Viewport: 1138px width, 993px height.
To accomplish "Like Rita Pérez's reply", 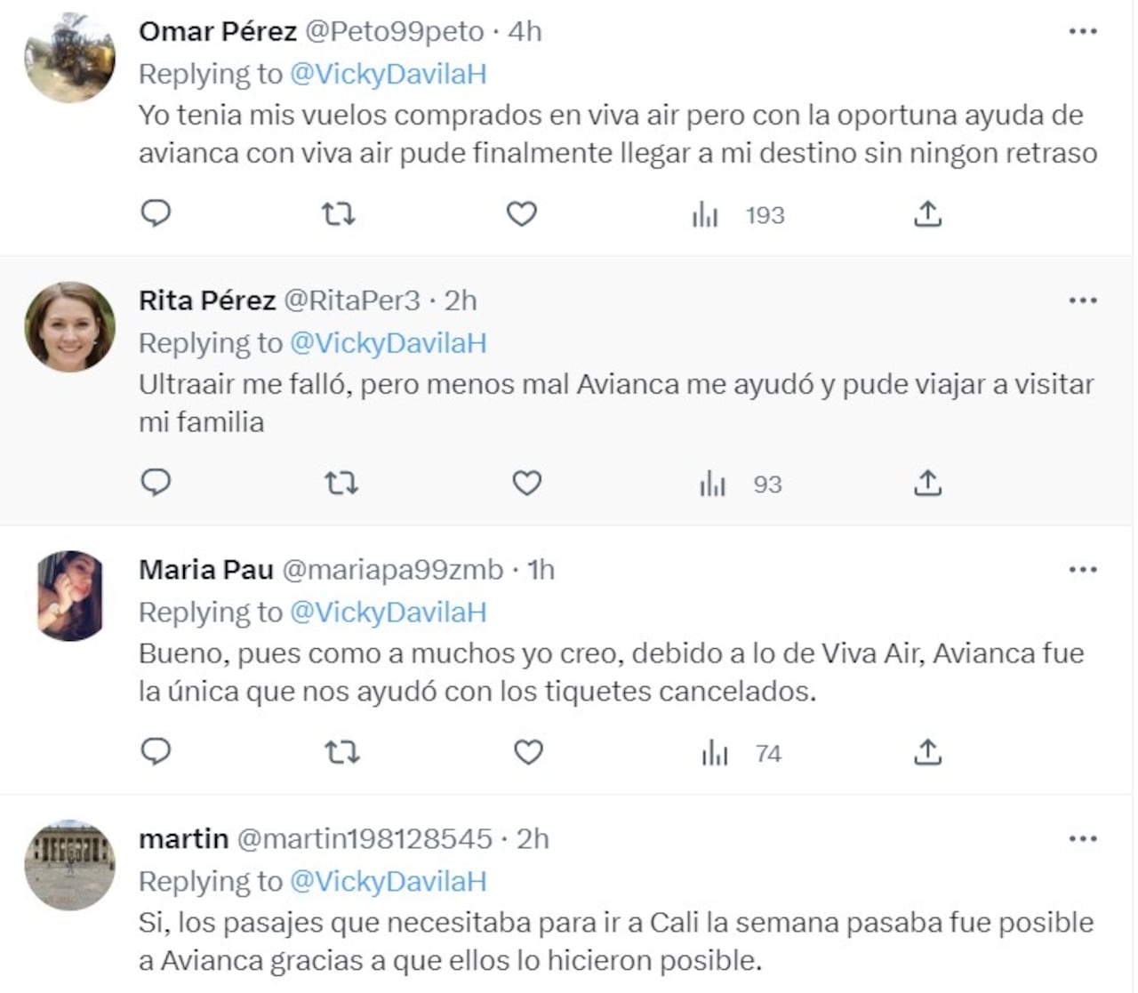I will 526,483.
